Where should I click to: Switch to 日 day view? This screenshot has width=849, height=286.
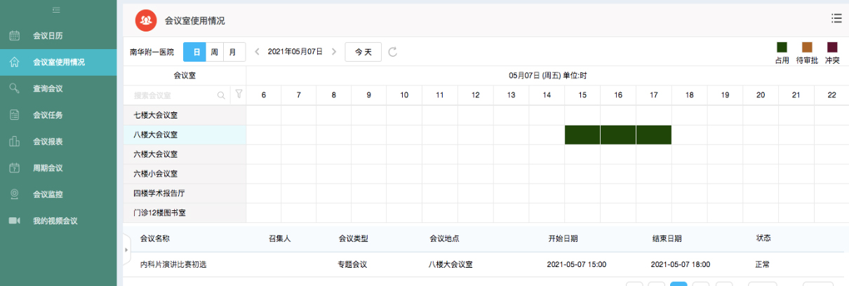pos(196,52)
